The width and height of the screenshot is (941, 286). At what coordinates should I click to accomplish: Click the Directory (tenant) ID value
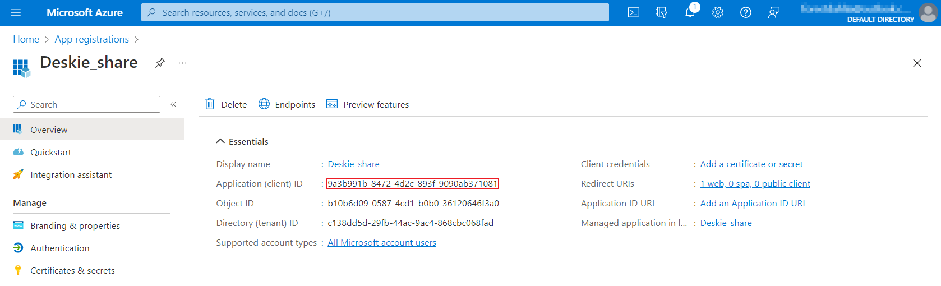410,223
